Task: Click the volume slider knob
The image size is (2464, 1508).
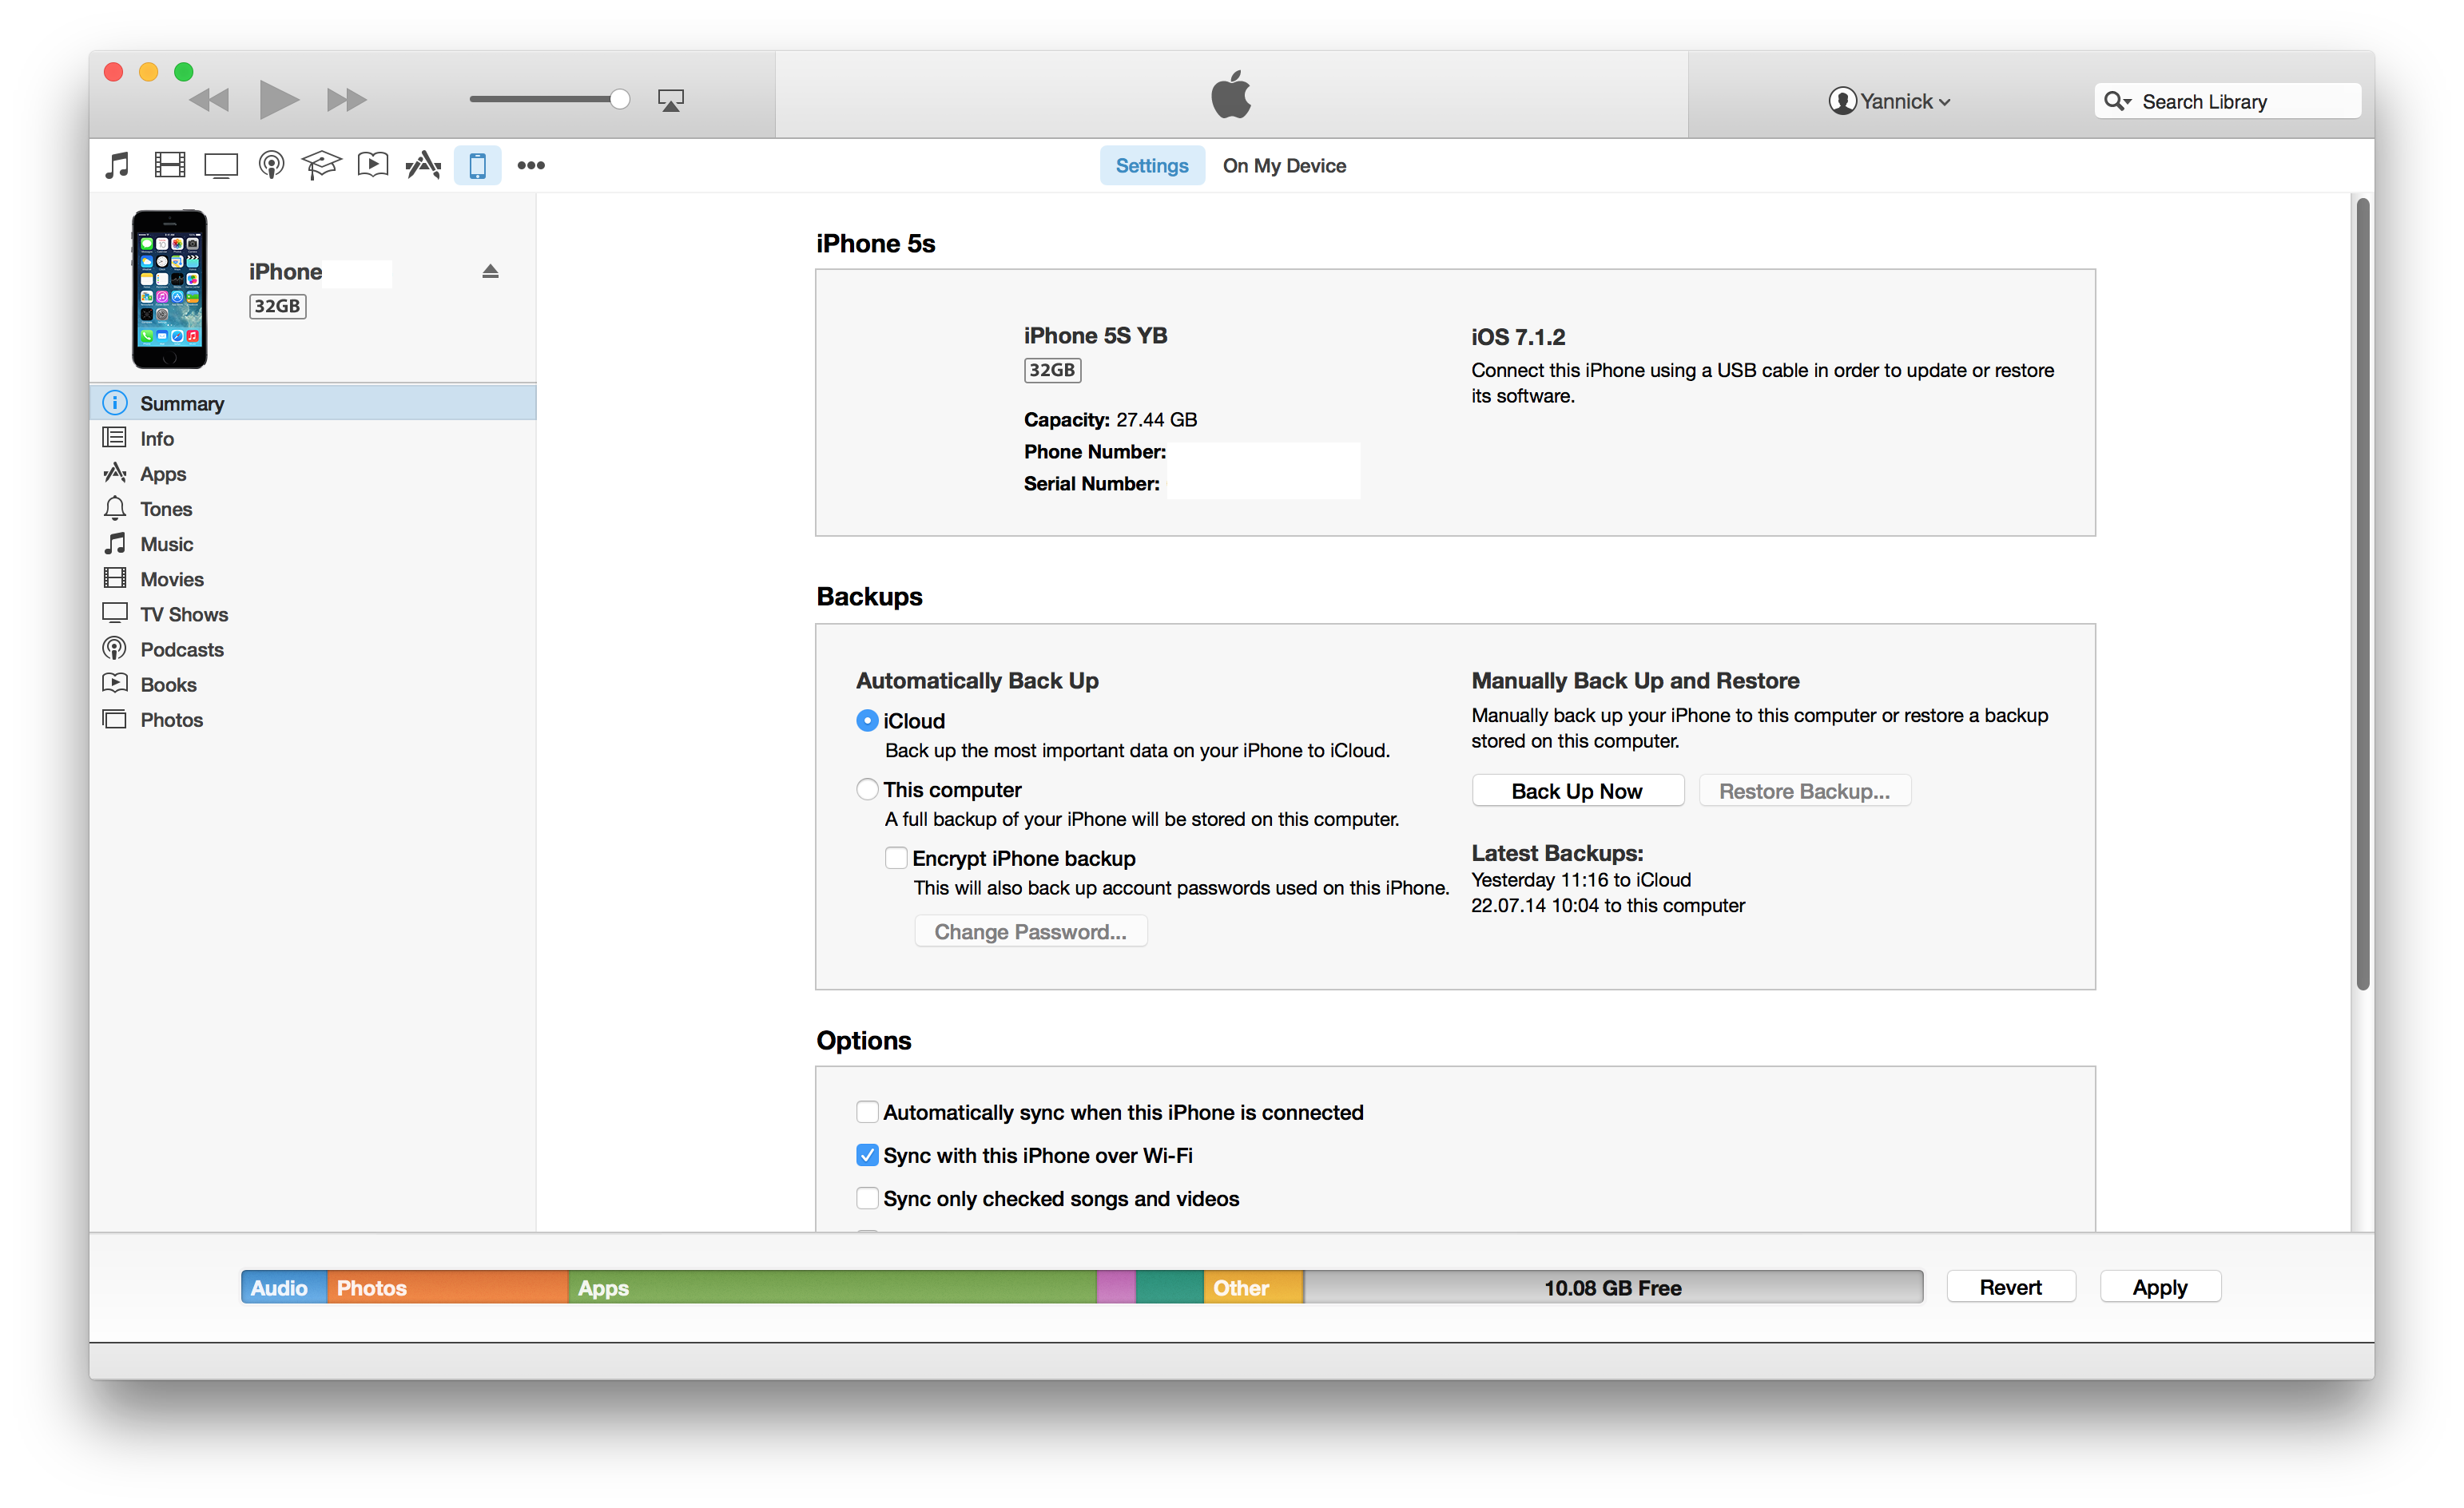Action: coord(620,99)
